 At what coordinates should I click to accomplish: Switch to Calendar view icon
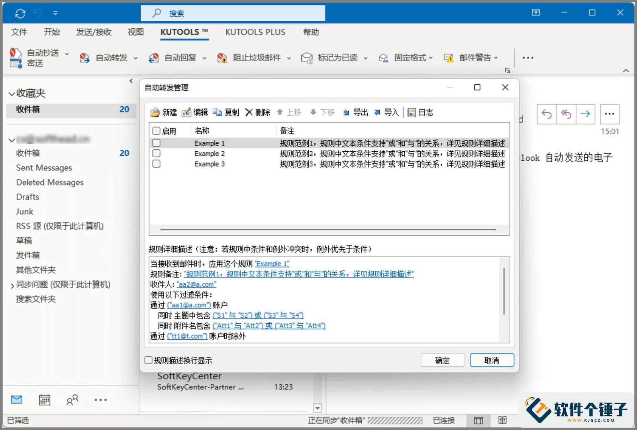tap(45, 400)
